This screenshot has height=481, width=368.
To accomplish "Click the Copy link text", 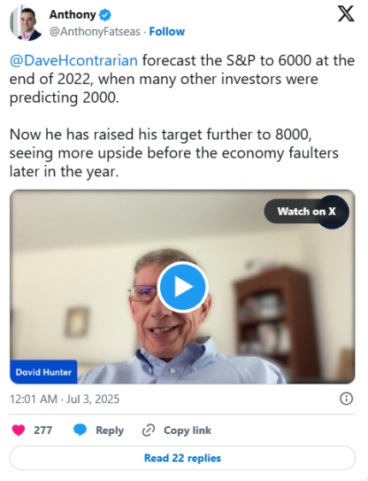I will point(187,431).
